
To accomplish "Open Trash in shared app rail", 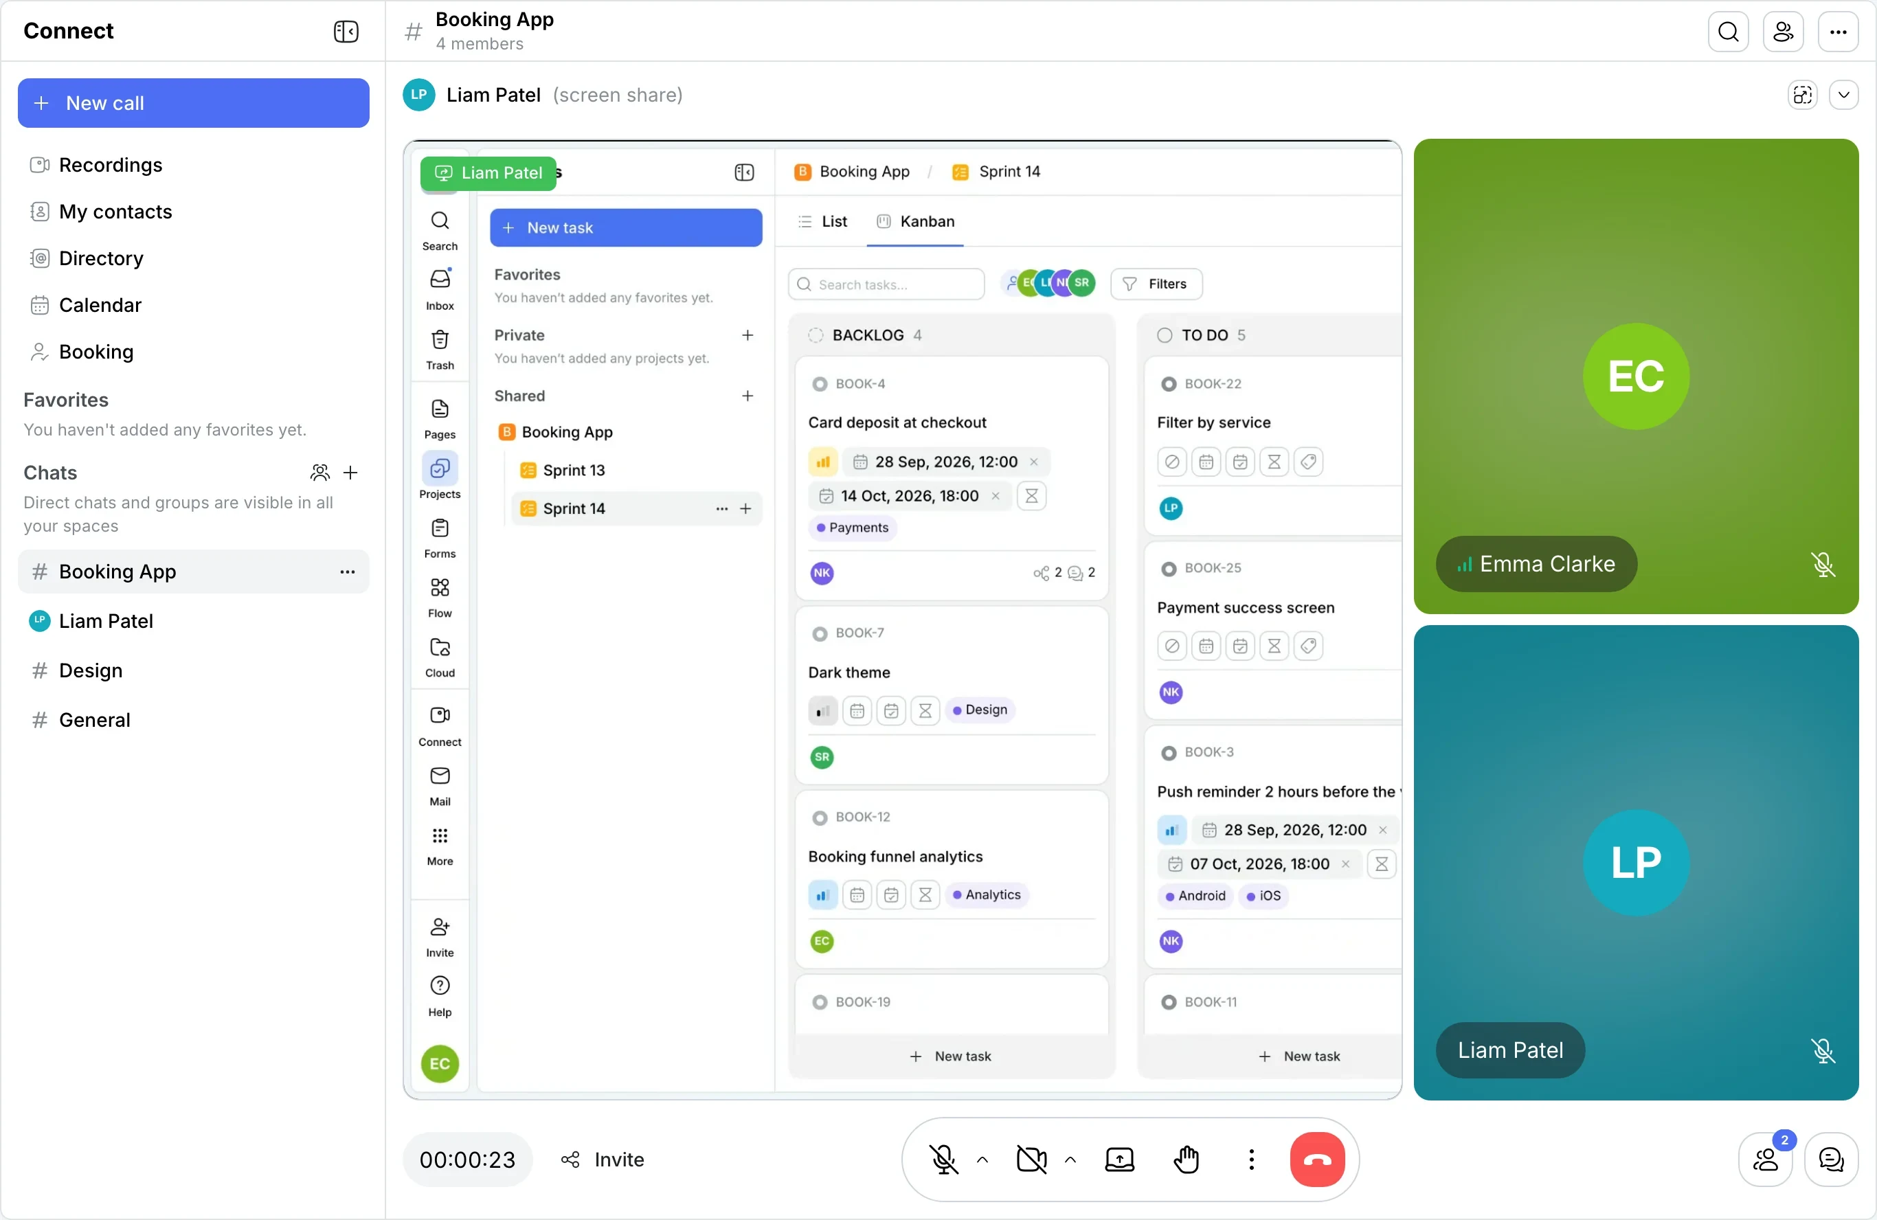I will [x=439, y=350].
